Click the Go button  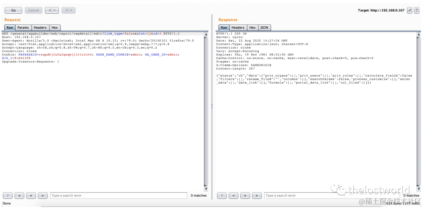tap(13, 10)
